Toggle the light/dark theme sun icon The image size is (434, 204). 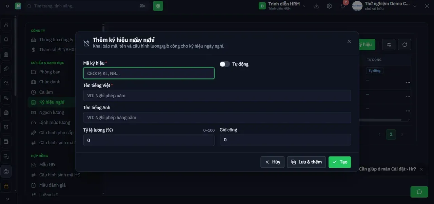click(427, 6)
